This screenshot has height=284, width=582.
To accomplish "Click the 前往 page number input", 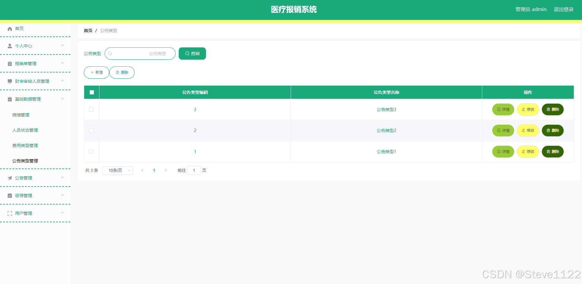I will pyautogui.click(x=194, y=170).
